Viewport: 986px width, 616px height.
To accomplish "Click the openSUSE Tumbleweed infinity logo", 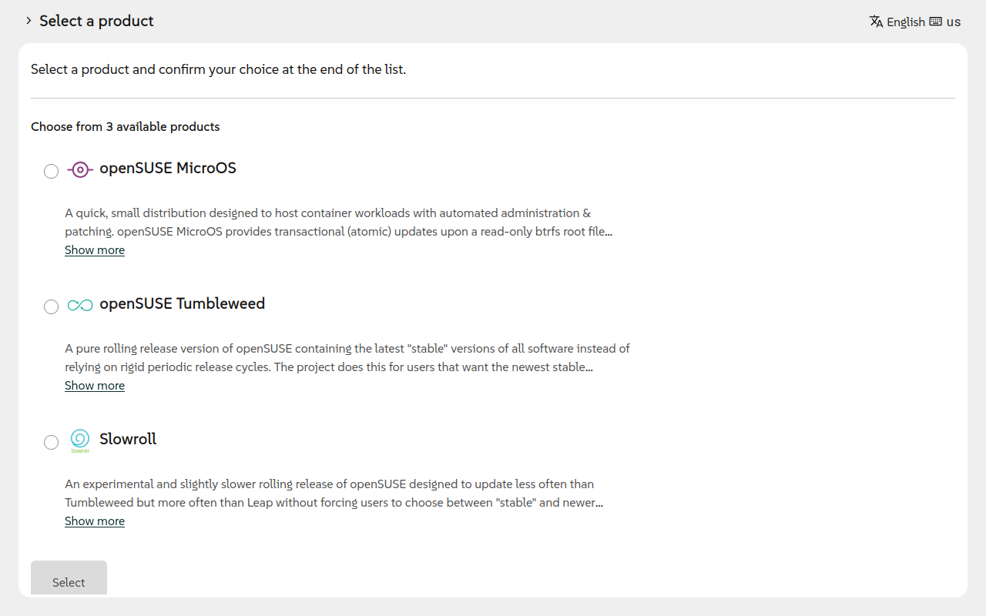I will pos(79,305).
